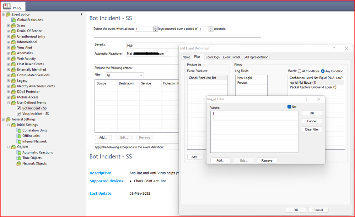
Task: Open Global Exclusions page icon
Action: click(x=14, y=20)
